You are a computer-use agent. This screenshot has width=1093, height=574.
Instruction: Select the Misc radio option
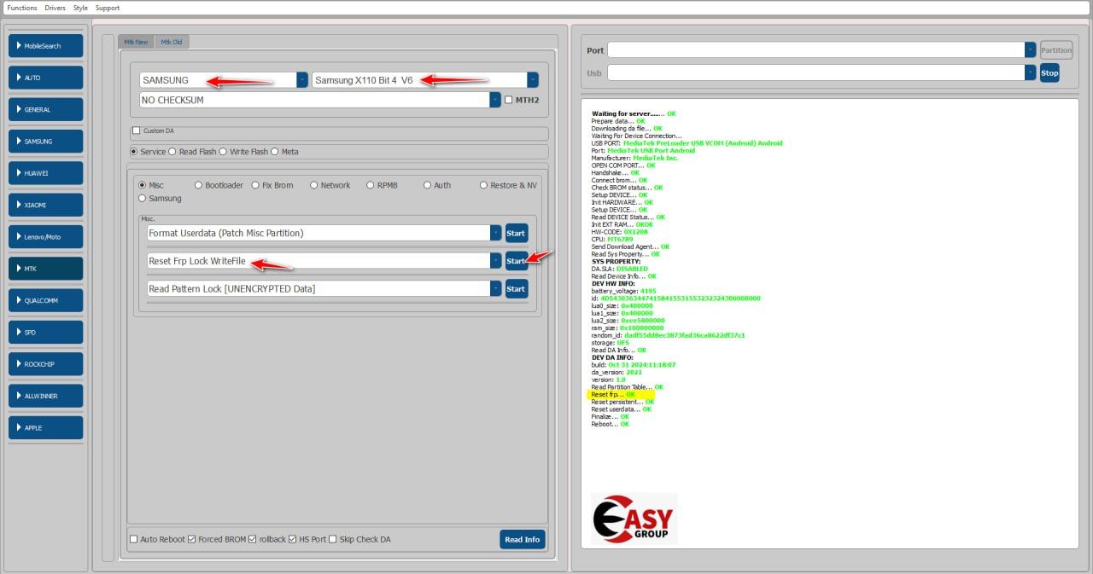click(142, 185)
